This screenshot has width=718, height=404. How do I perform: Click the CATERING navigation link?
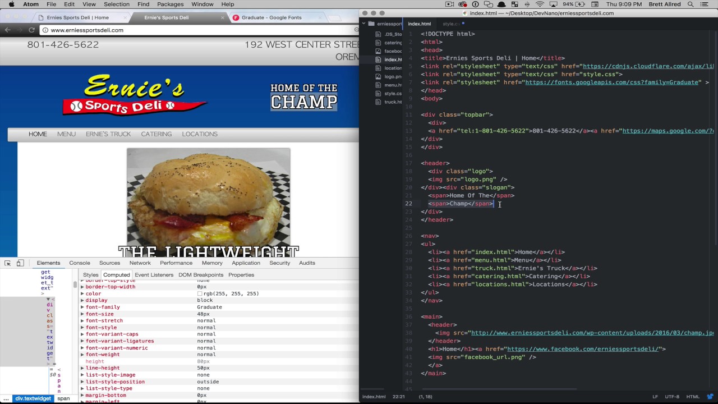pyautogui.click(x=157, y=134)
